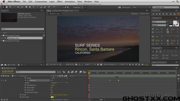
Task: Create new folder in Project panel
Action: click(x=5, y=65)
